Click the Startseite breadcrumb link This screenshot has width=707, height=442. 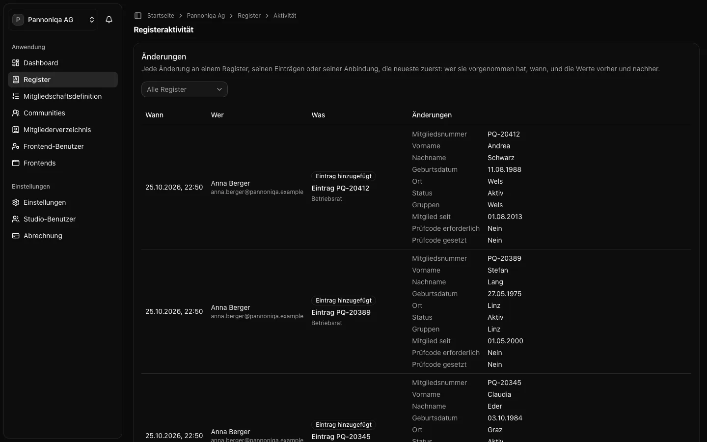pyautogui.click(x=161, y=16)
